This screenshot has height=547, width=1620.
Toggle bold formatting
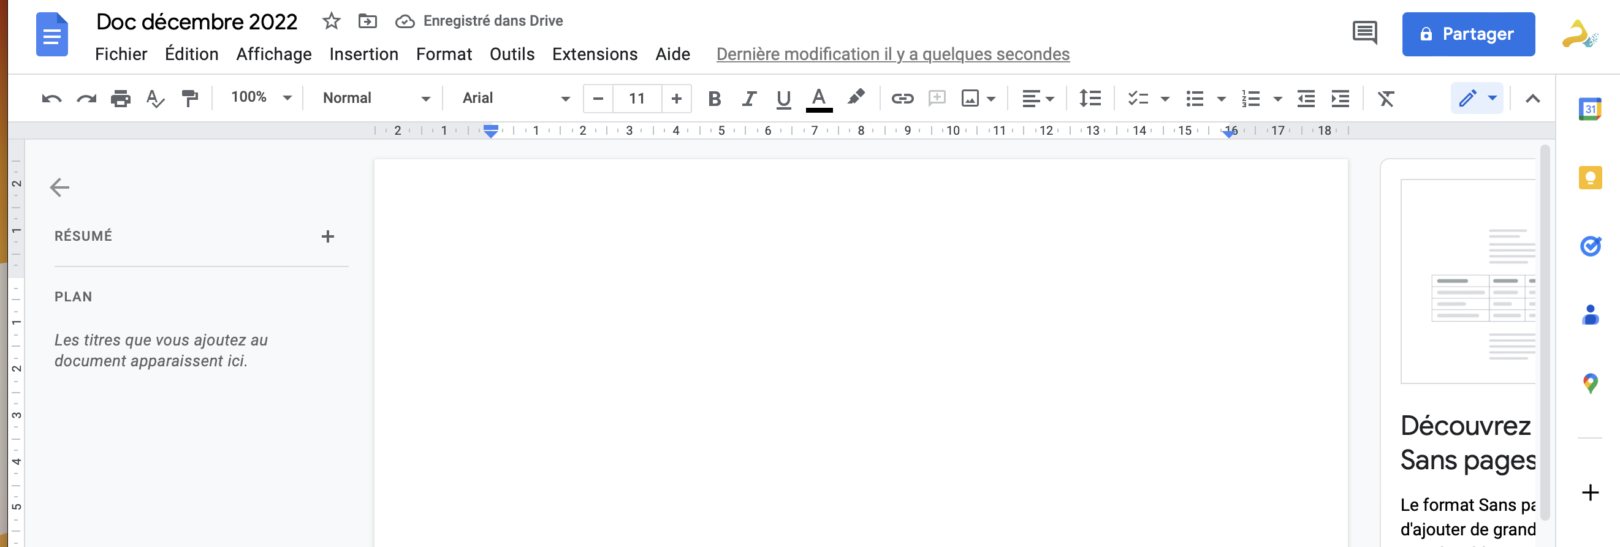tap(714, 98)
